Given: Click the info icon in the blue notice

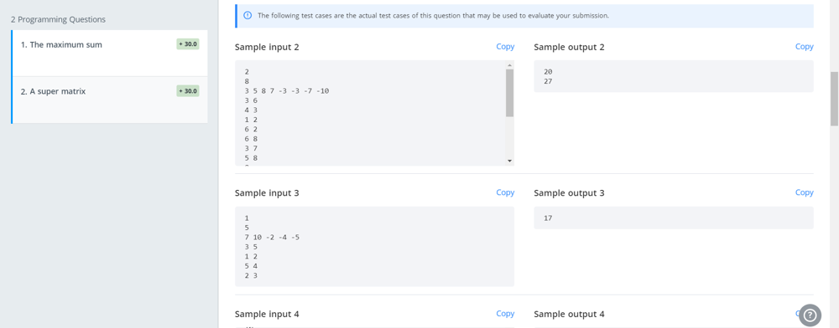Looking at the screenshot, I should point(248,15).
